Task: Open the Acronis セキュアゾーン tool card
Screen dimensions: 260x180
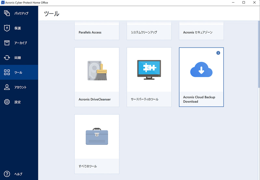Action: (x=201, y=31)
